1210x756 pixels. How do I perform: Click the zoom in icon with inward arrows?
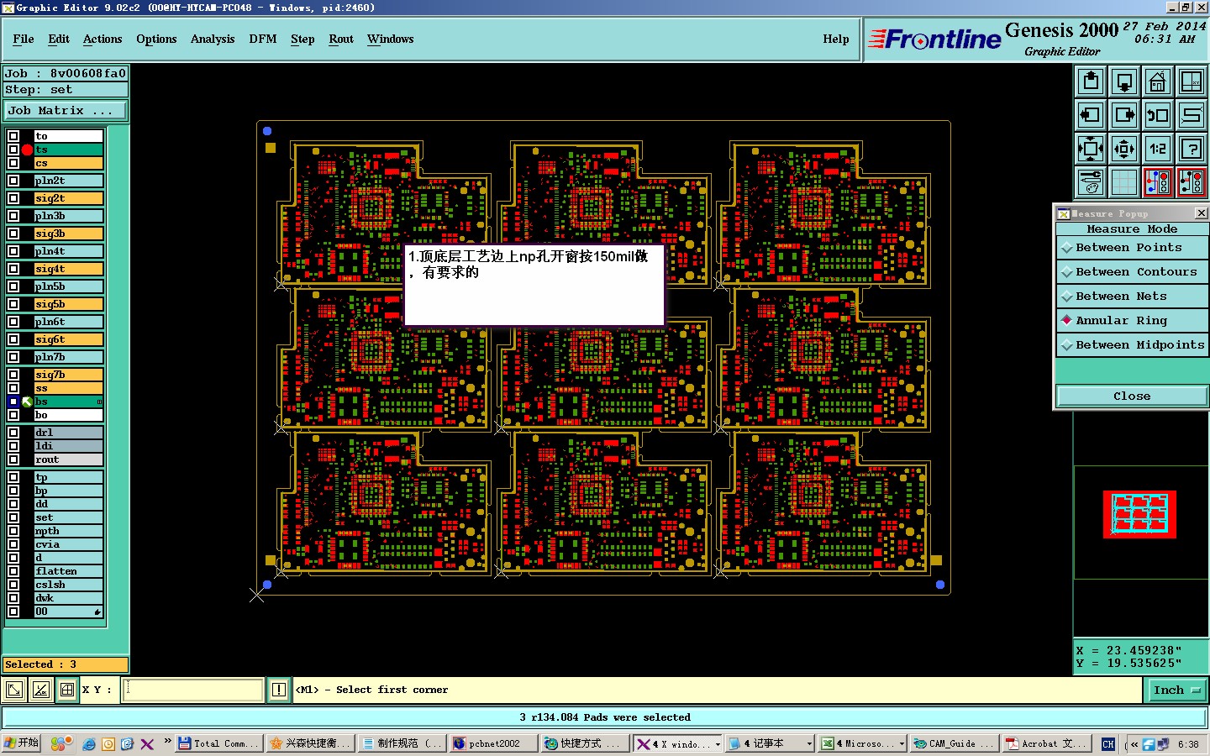click(x=1091, y=149)
